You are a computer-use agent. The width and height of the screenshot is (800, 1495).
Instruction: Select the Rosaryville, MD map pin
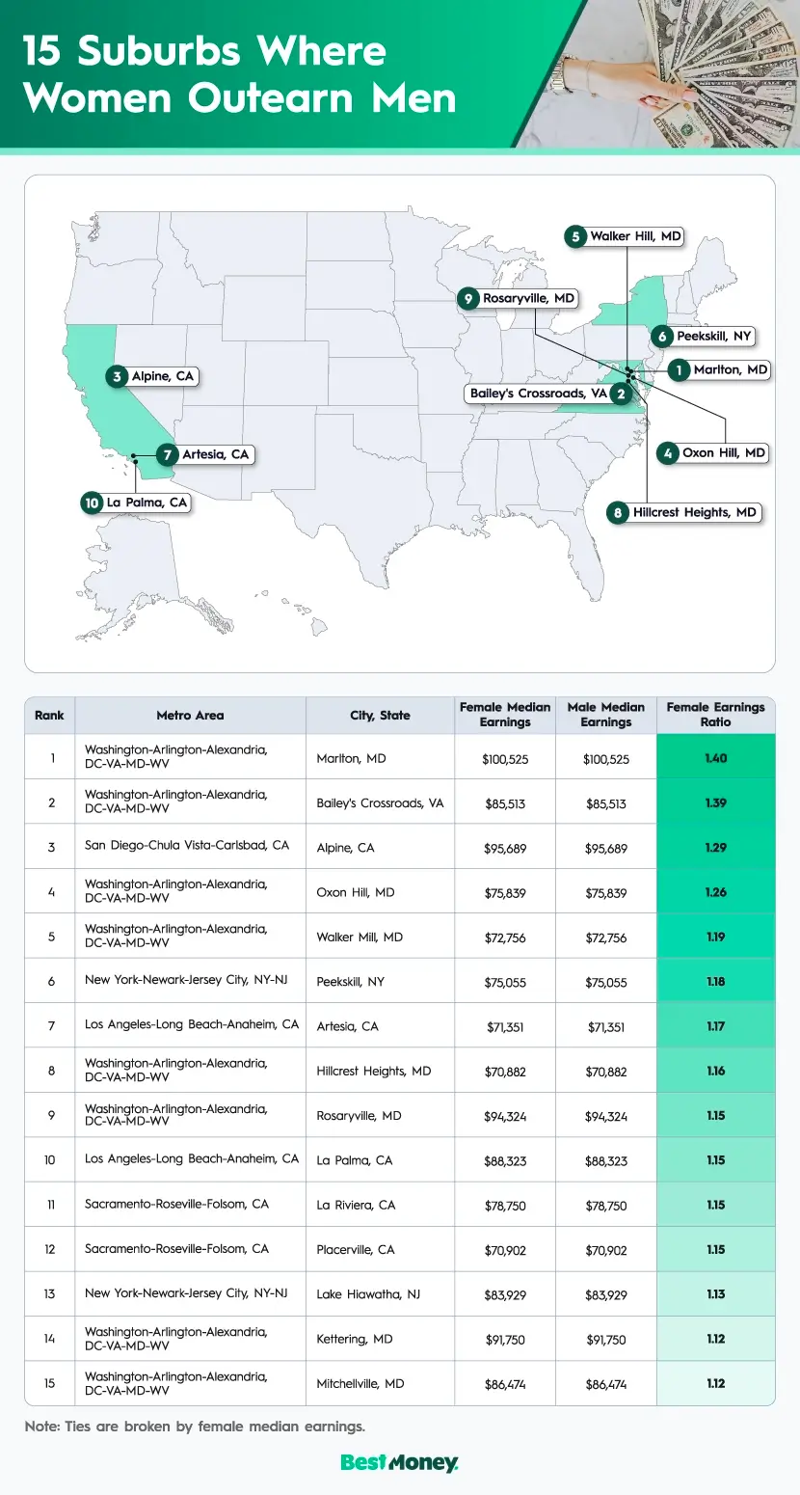469,299
